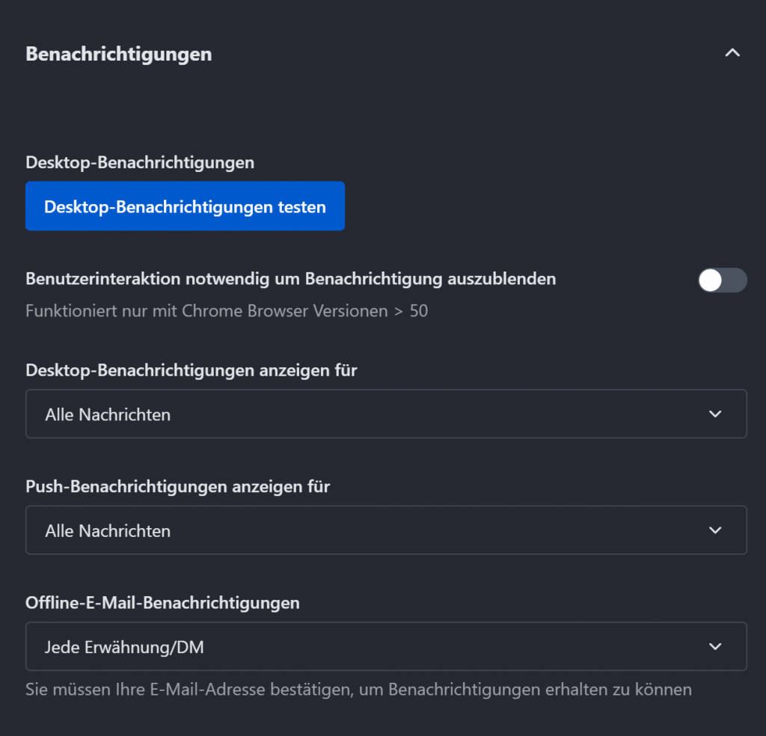The image size is (766, 736).
Task: Click the Benutzerinteraktion notwendig label text
Action: click(x=290, y=279)
